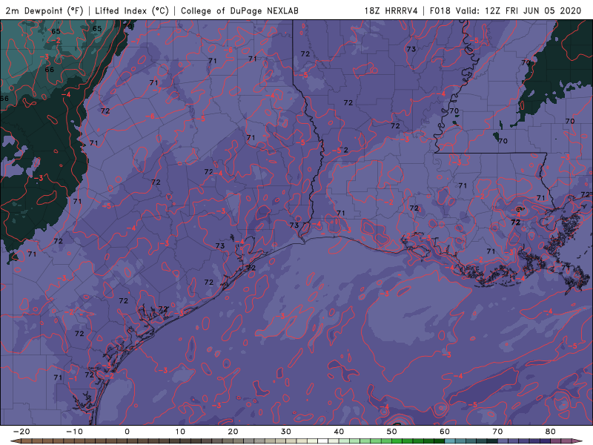
Task: Click the '80' colorbar scale label
Action: pos(551,432)
